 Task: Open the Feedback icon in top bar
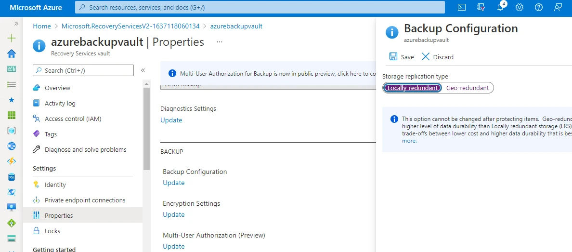[x=558, y=7]
